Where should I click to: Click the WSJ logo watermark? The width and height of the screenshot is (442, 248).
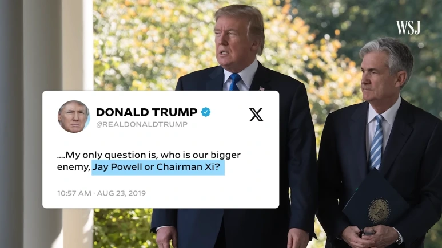[408, 27]
